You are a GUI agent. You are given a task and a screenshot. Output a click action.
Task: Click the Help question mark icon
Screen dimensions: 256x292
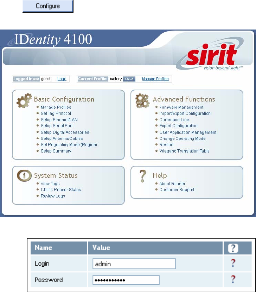coord(143,176)
